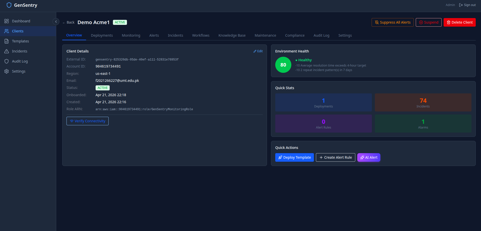This screenshot has width=481, height=231.
Task: Click the green 80 health score circle
Action: [x=283, y=65]
